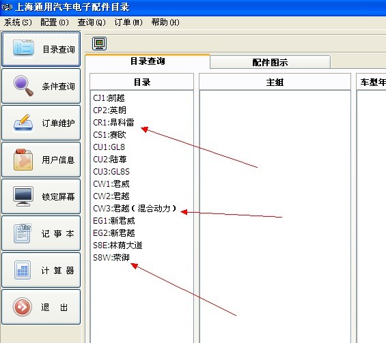Viewport: 386px width, 343px height.
Task: Click the 用户信息 icon
Action: [23, 160]
